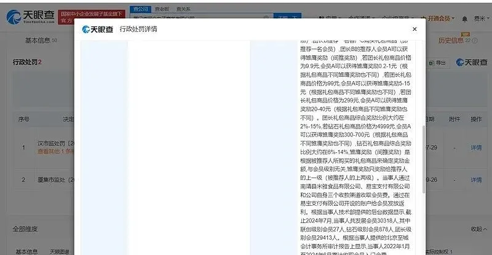The width and height of the screenshot is (492, 255).
Task: Click the info icon next to 历史信息 22
Action: [x=475, y=41]
